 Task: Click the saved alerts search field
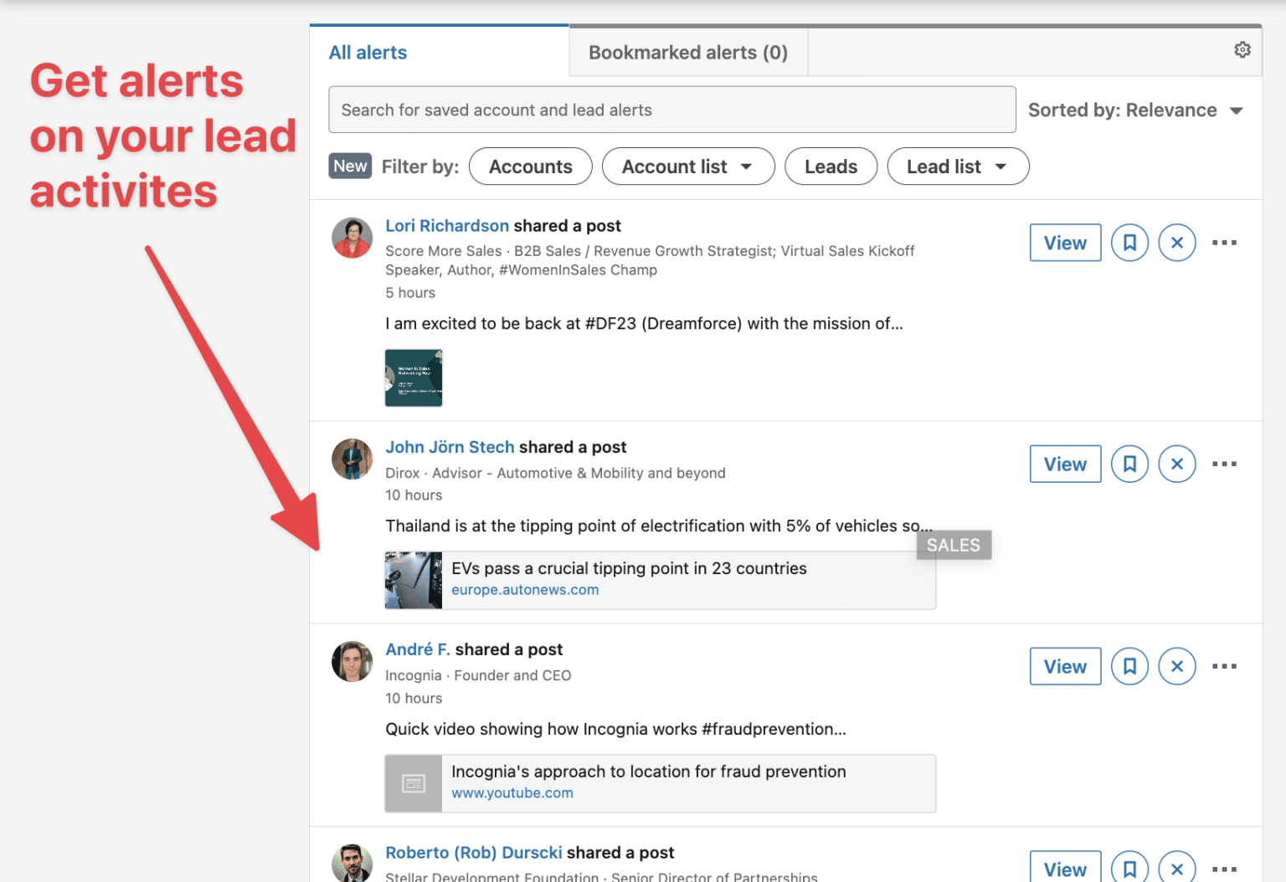tap(672, 110)
